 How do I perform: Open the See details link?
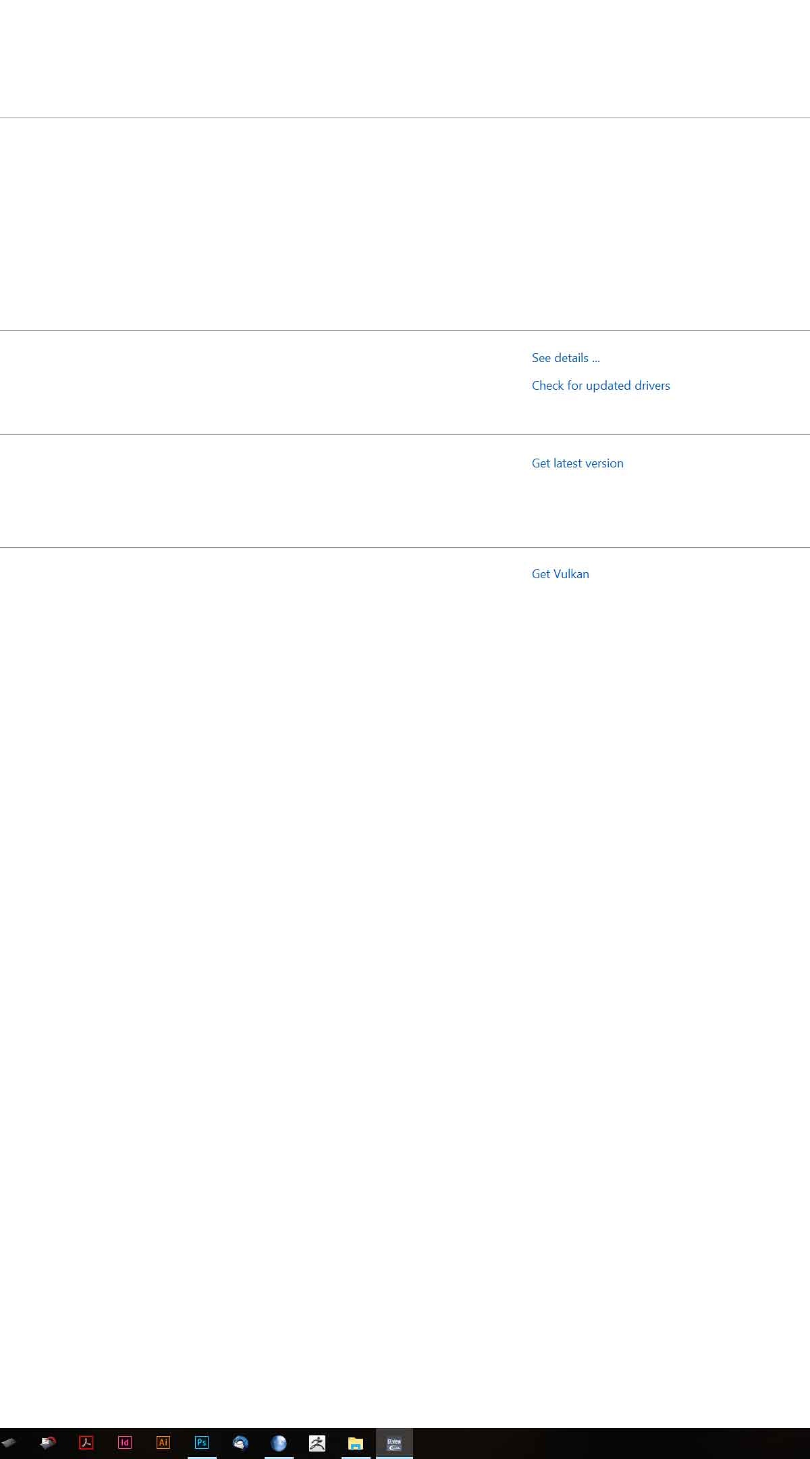[566, 358]
